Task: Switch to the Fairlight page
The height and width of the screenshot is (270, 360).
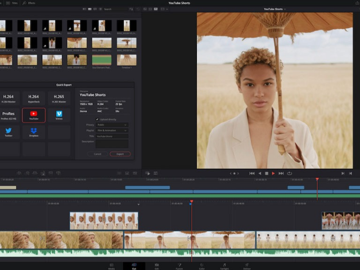Action: click(224, 266)
